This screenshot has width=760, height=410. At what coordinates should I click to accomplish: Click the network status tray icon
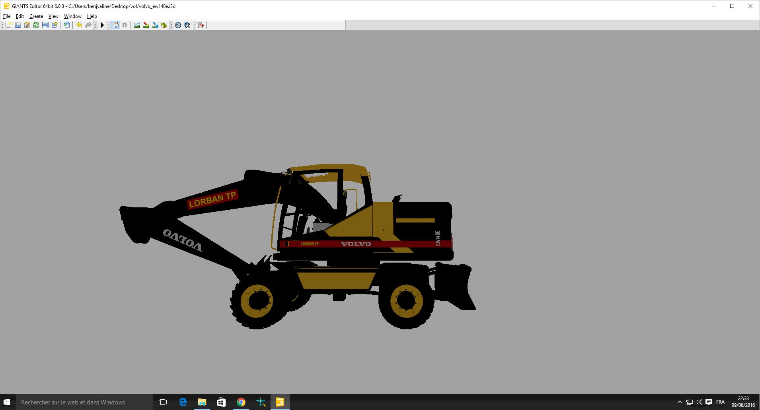(690, 402)
